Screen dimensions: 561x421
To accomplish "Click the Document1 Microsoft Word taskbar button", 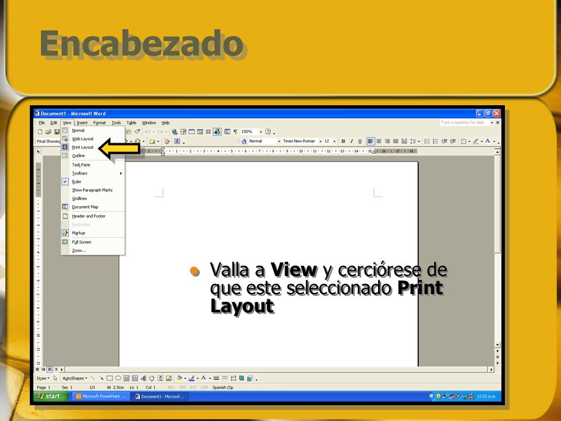I will [160, 396].
